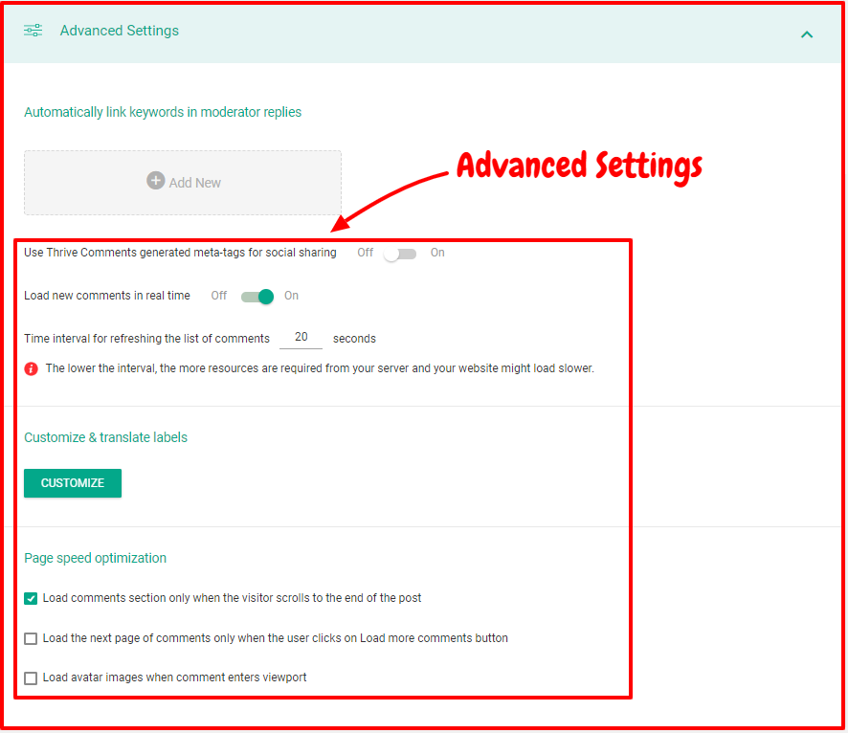Click the On label beside real time toggle

(x=291, y=297)
